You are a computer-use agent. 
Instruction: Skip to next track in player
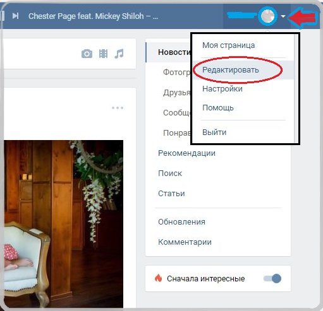tap(15, 16)
